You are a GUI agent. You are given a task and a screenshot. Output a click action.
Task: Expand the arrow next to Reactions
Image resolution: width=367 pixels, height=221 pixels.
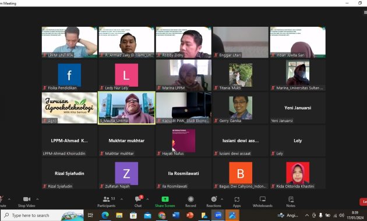[x=222, y=199]
